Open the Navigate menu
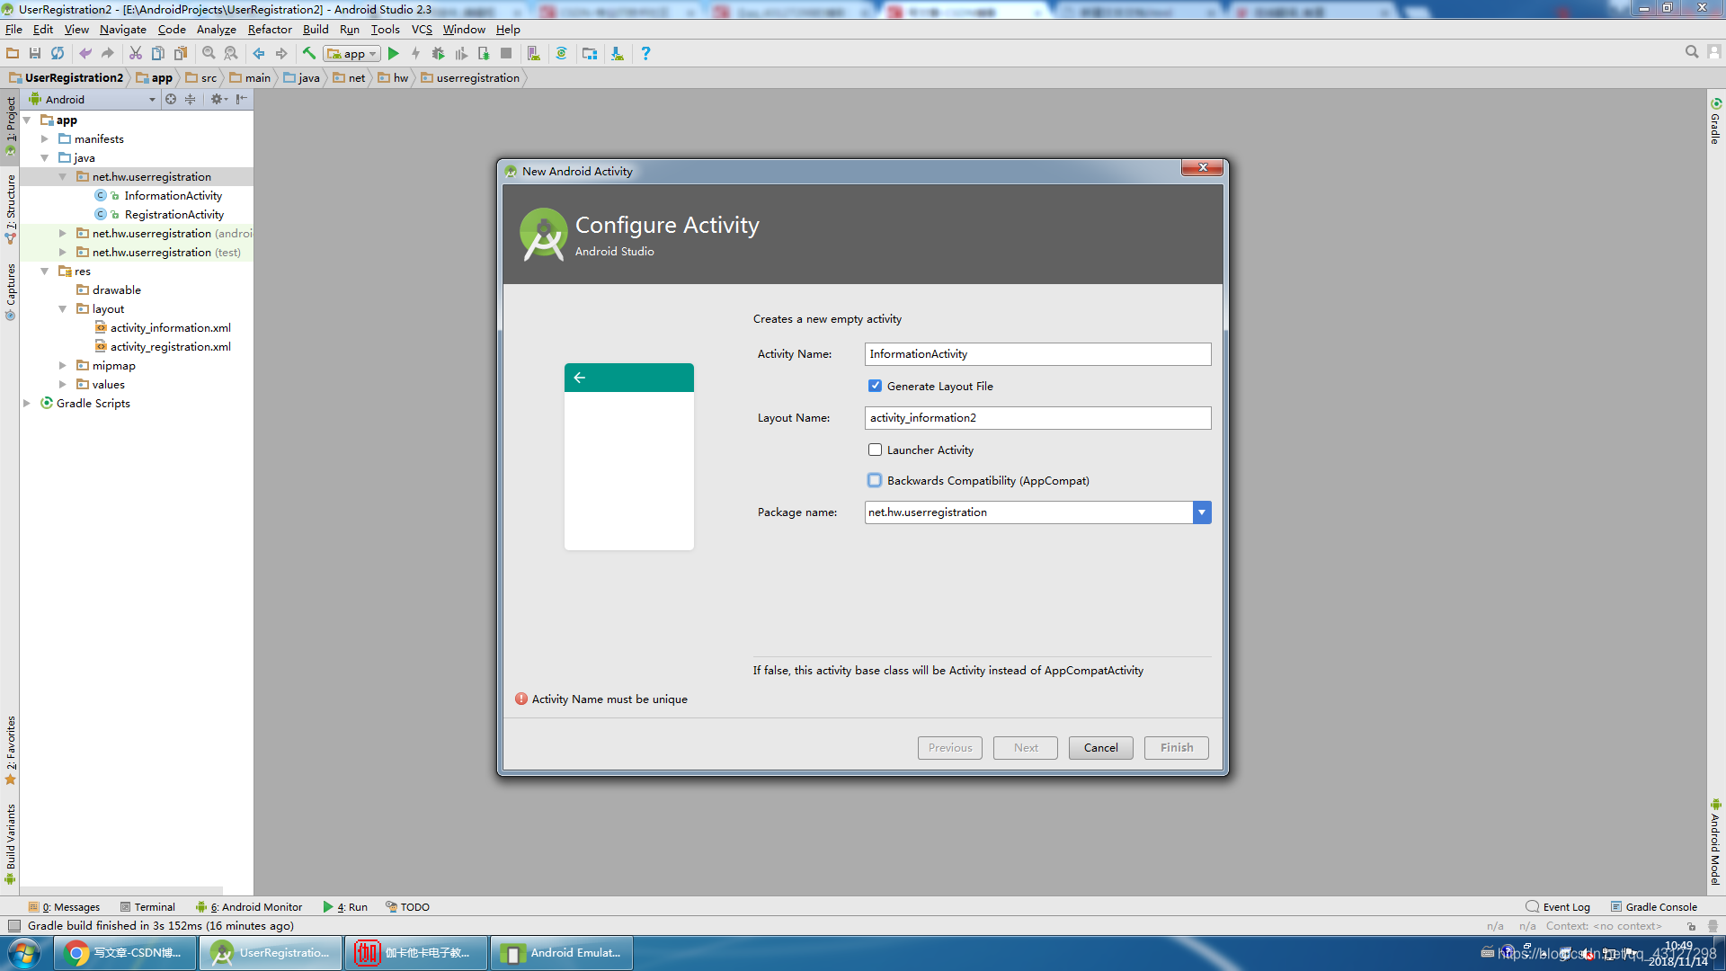The image size is (1726, 971). tap(122, 30)
